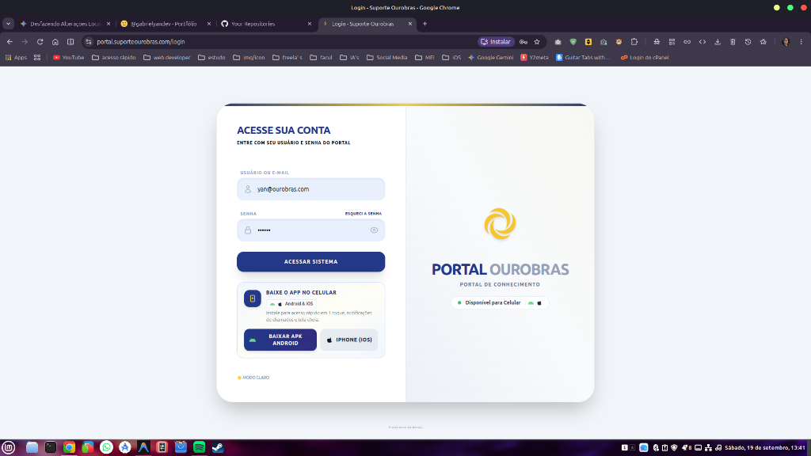The image size is (811, 456).
Task: Open the orange tiger face extension
Action: click(619, 42)
